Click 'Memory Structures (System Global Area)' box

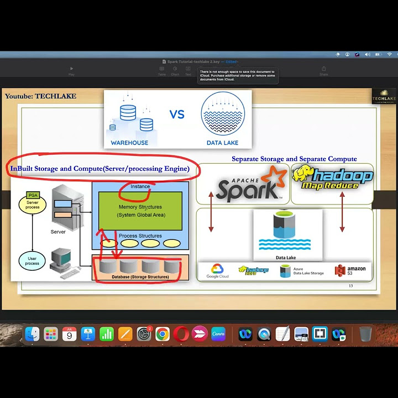(140, 211)
